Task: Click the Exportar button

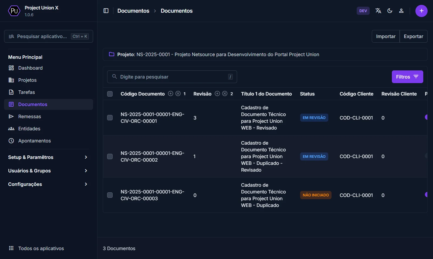Action: point(413,36)
